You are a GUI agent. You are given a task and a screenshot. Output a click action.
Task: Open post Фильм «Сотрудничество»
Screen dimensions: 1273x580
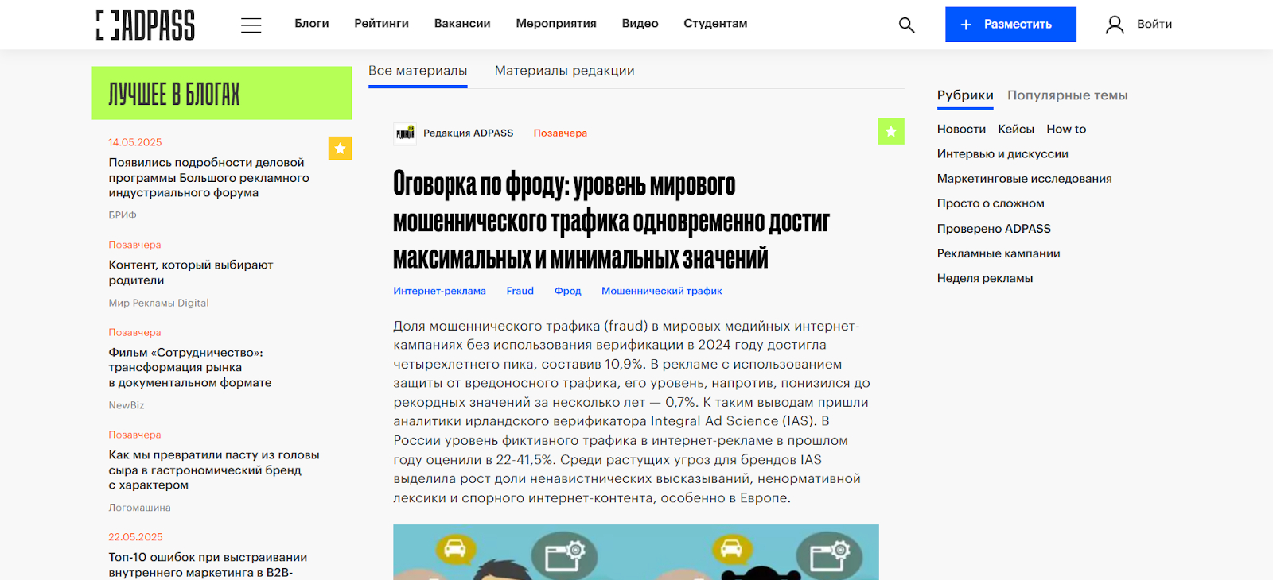point(190,368)
